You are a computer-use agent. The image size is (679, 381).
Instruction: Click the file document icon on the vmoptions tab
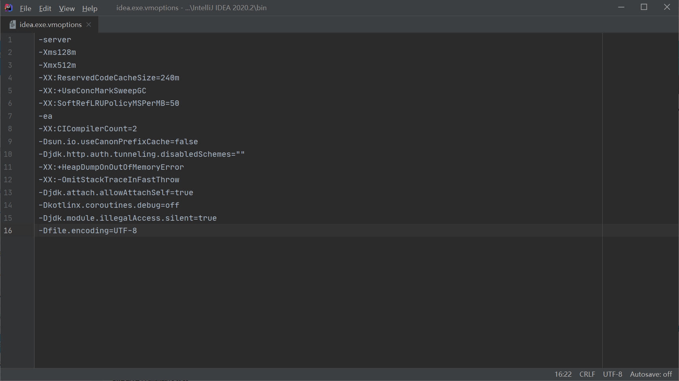coord(12,24)
